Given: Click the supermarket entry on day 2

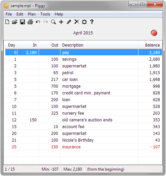Looking at the screenshot, I should coord(83,66).
